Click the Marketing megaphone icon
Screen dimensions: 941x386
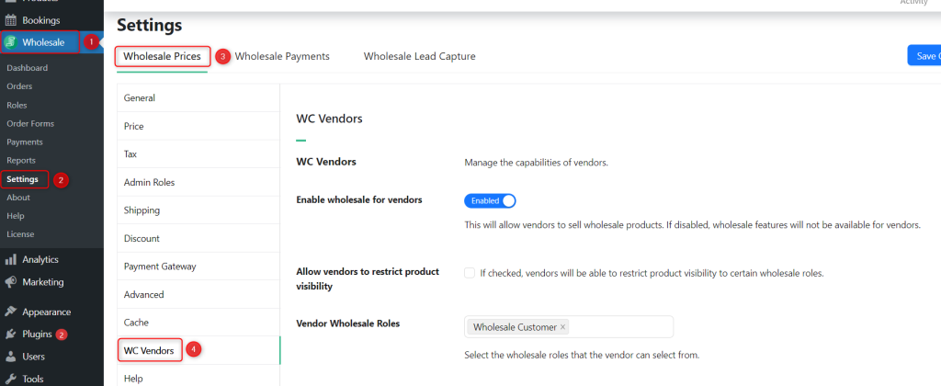(10, 281)
